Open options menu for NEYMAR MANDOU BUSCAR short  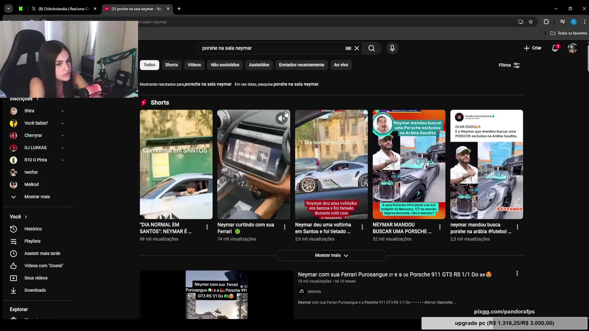(x=440, y=227)
